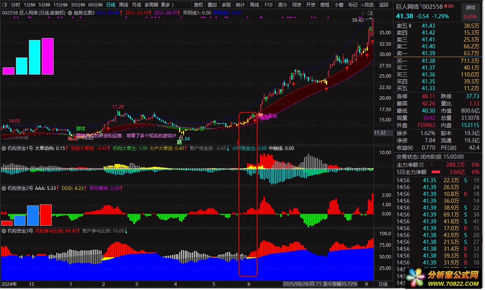Open the 画线 drawing tools
The width and height of the screenshot is (485, 290).
click(254, 5)
